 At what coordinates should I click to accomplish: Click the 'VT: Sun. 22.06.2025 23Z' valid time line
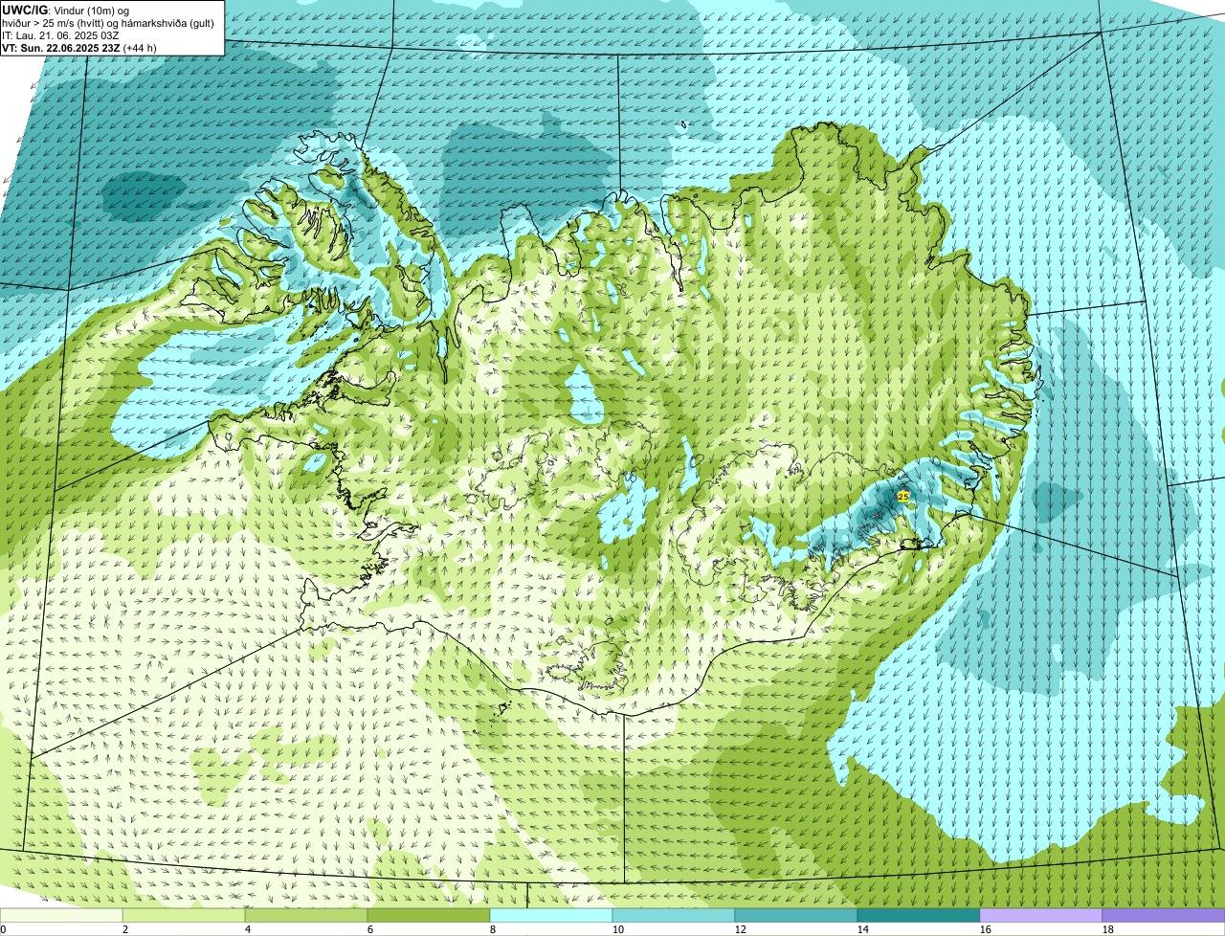click(x=79, y=48)
